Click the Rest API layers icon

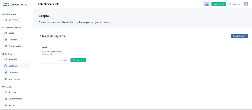click(x=6, y=59)
